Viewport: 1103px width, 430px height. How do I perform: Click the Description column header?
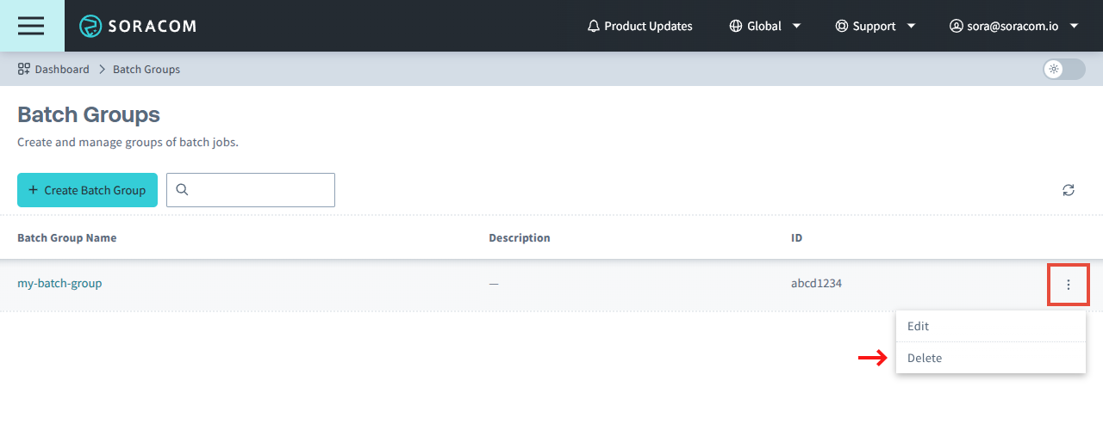point(519,237)
